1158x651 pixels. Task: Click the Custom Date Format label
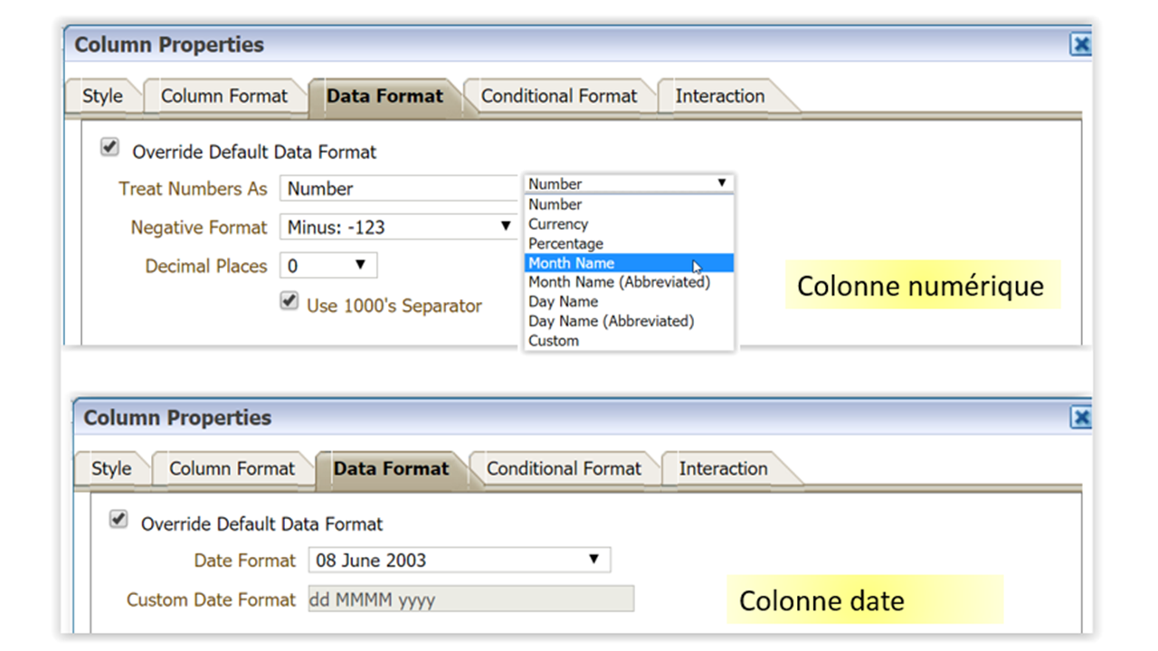(211, 599)
